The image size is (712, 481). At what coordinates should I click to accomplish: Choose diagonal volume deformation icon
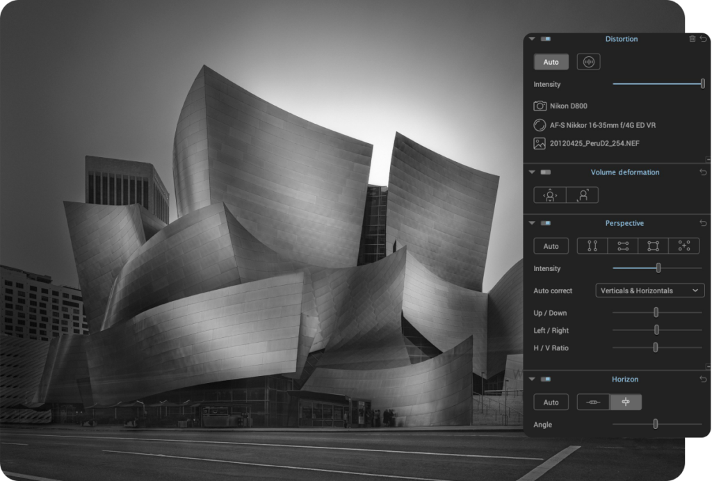pos(582,195)
